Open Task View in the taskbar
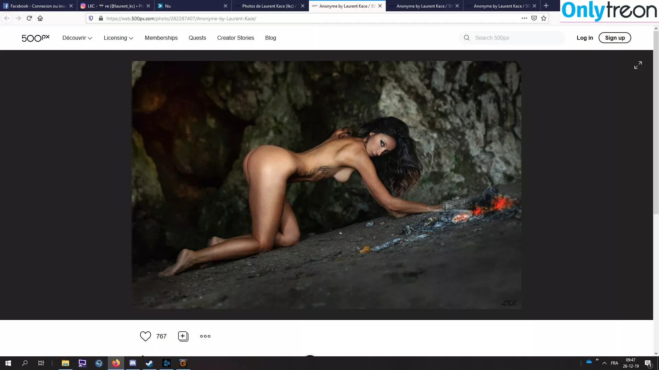Viewport: 659px width, 370px height. point(41,363)
